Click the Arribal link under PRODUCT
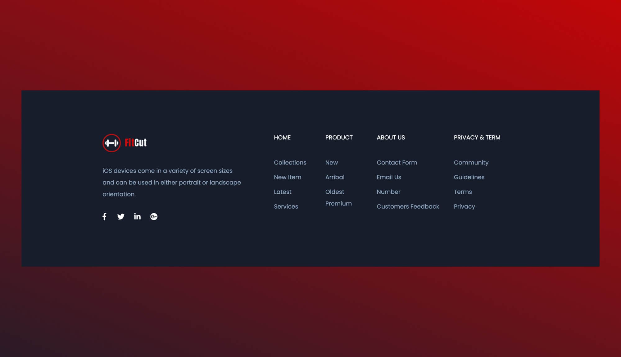Screen dimensions: 621x357 [335, 177]
